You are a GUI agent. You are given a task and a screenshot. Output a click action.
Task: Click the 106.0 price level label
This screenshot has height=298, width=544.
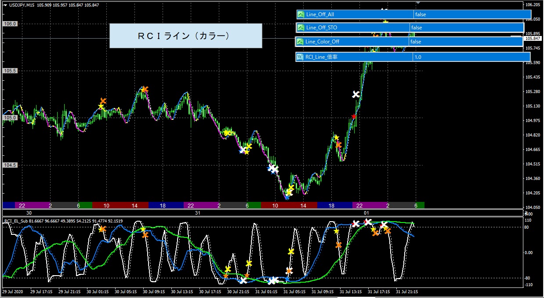(10, 24)
